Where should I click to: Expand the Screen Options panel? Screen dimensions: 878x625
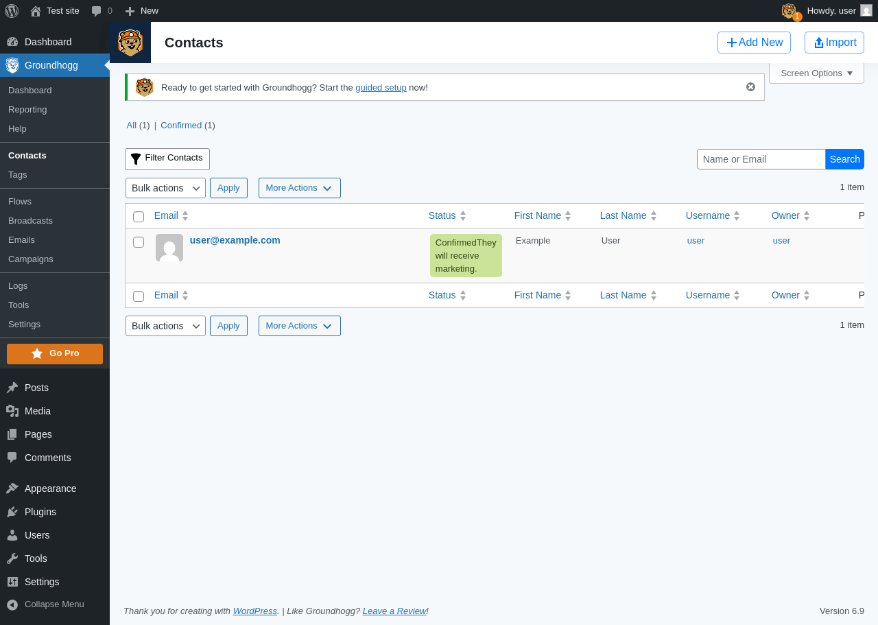(816, 73)
